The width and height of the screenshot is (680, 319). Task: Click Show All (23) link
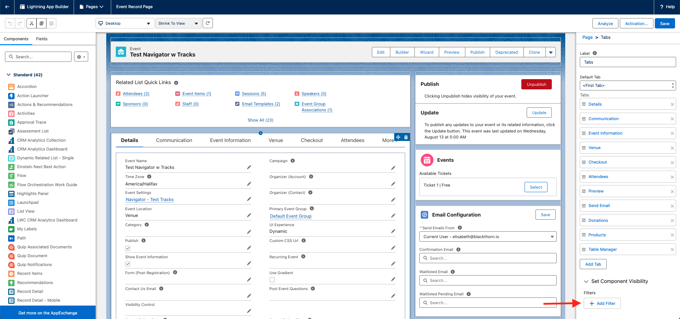coord(260,120)
